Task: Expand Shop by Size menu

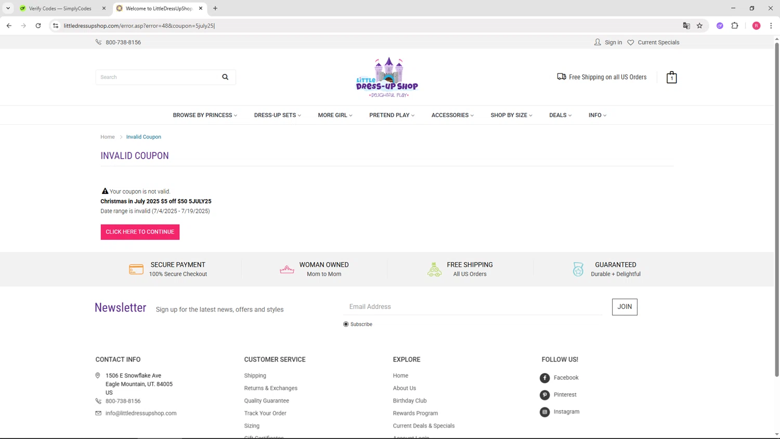Action: (x=511, y=115)
